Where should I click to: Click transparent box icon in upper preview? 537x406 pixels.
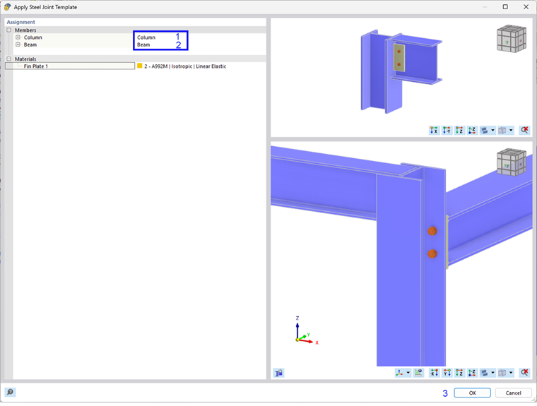tap(502, 131)
